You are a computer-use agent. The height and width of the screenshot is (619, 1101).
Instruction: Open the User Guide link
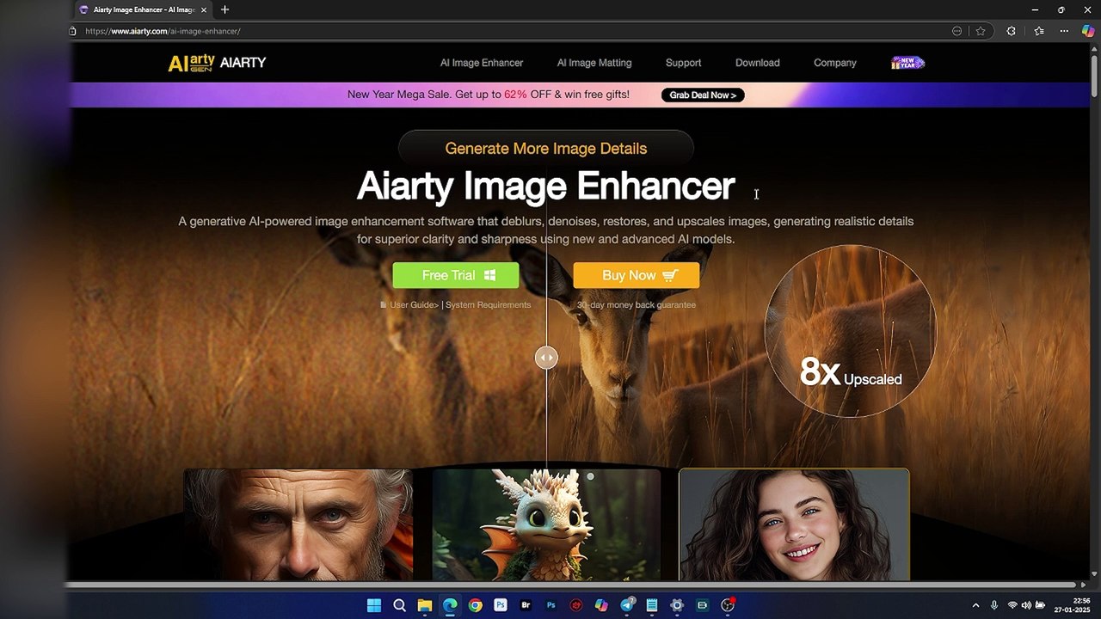[414, 304]
